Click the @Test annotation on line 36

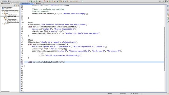[x=30, y=22]
